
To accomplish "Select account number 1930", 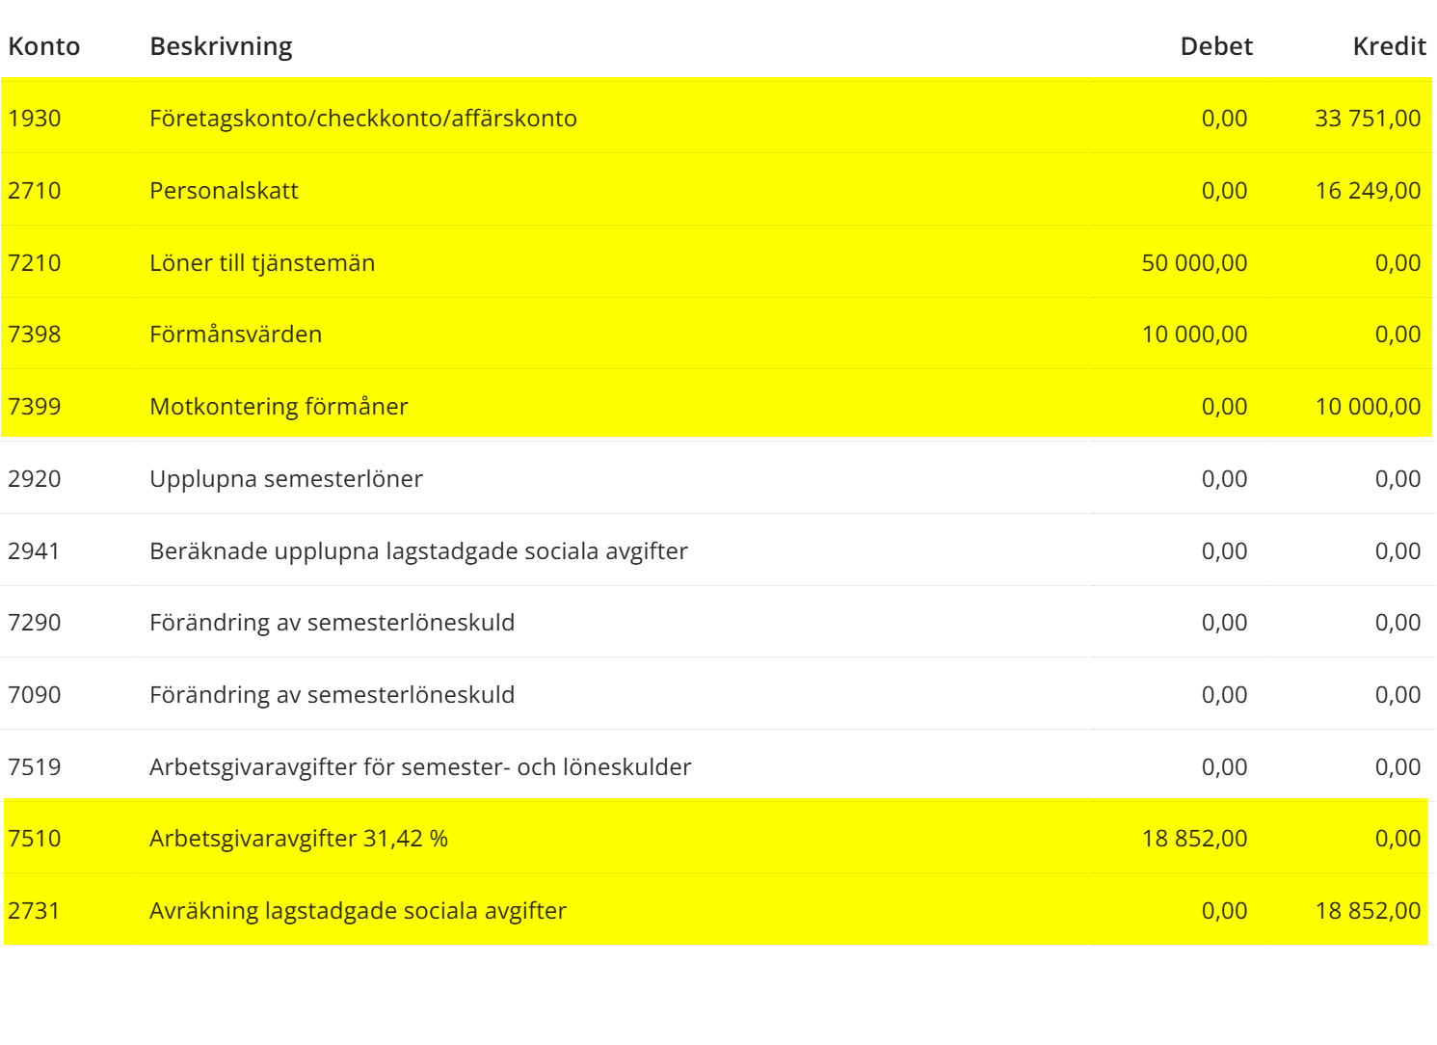I will point(35,119).
